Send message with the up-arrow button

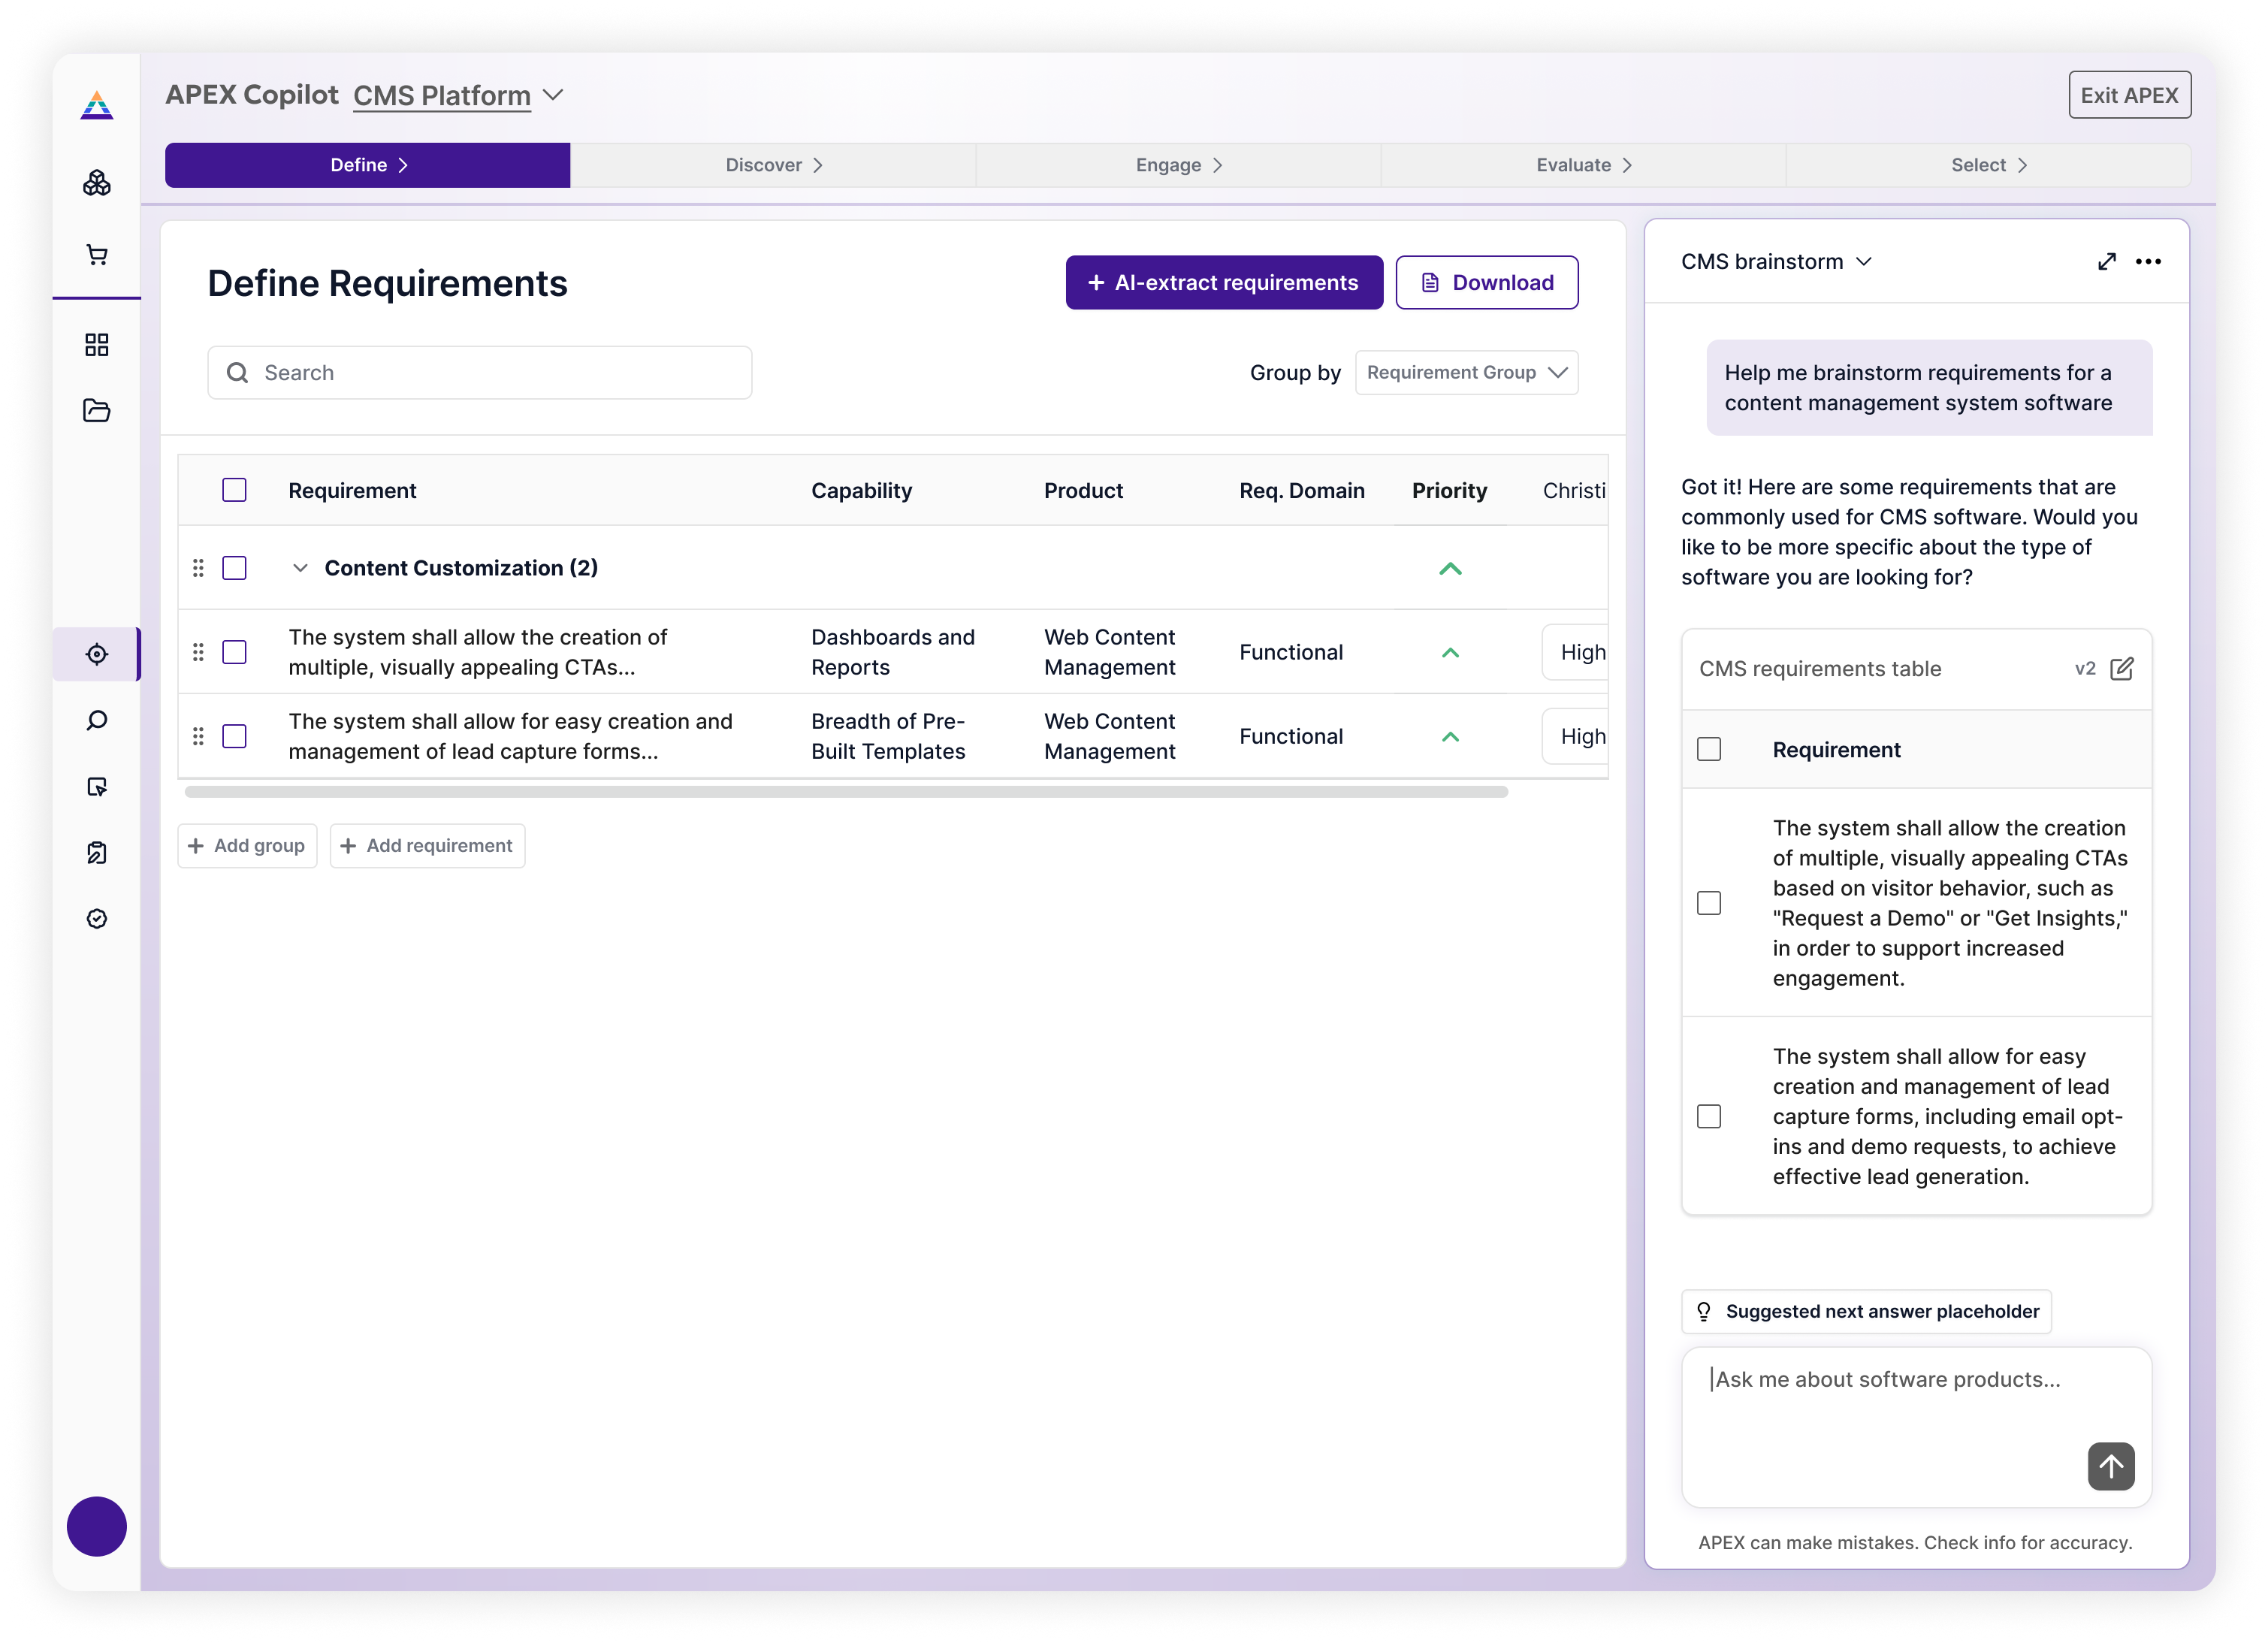pyautogui.click(x=2110, y=1466)
